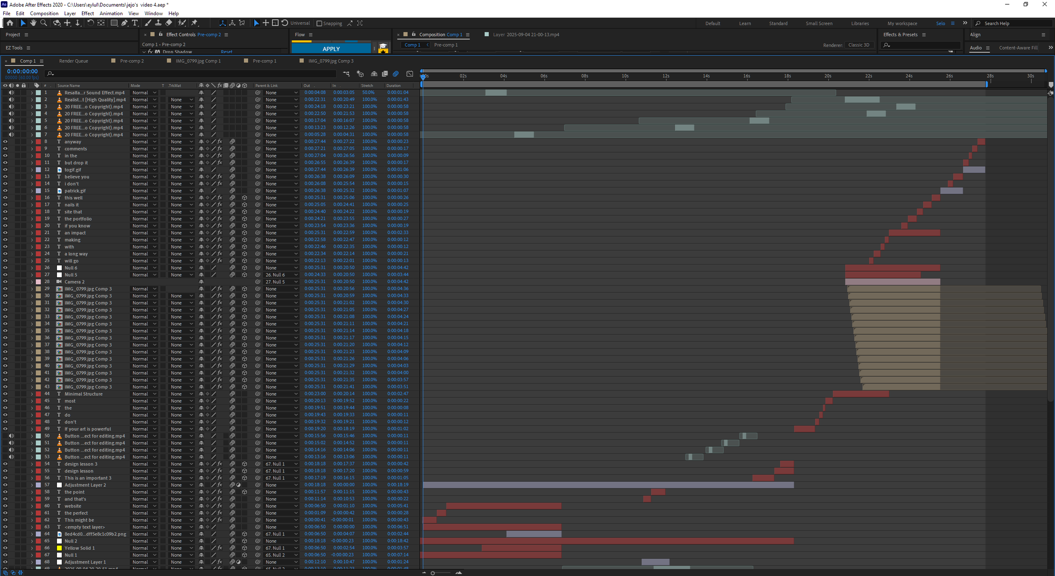Open blend Mode dropdown for 'comments' layer
The height and width of the screenshot is (576, 1055).
[144, 149]
